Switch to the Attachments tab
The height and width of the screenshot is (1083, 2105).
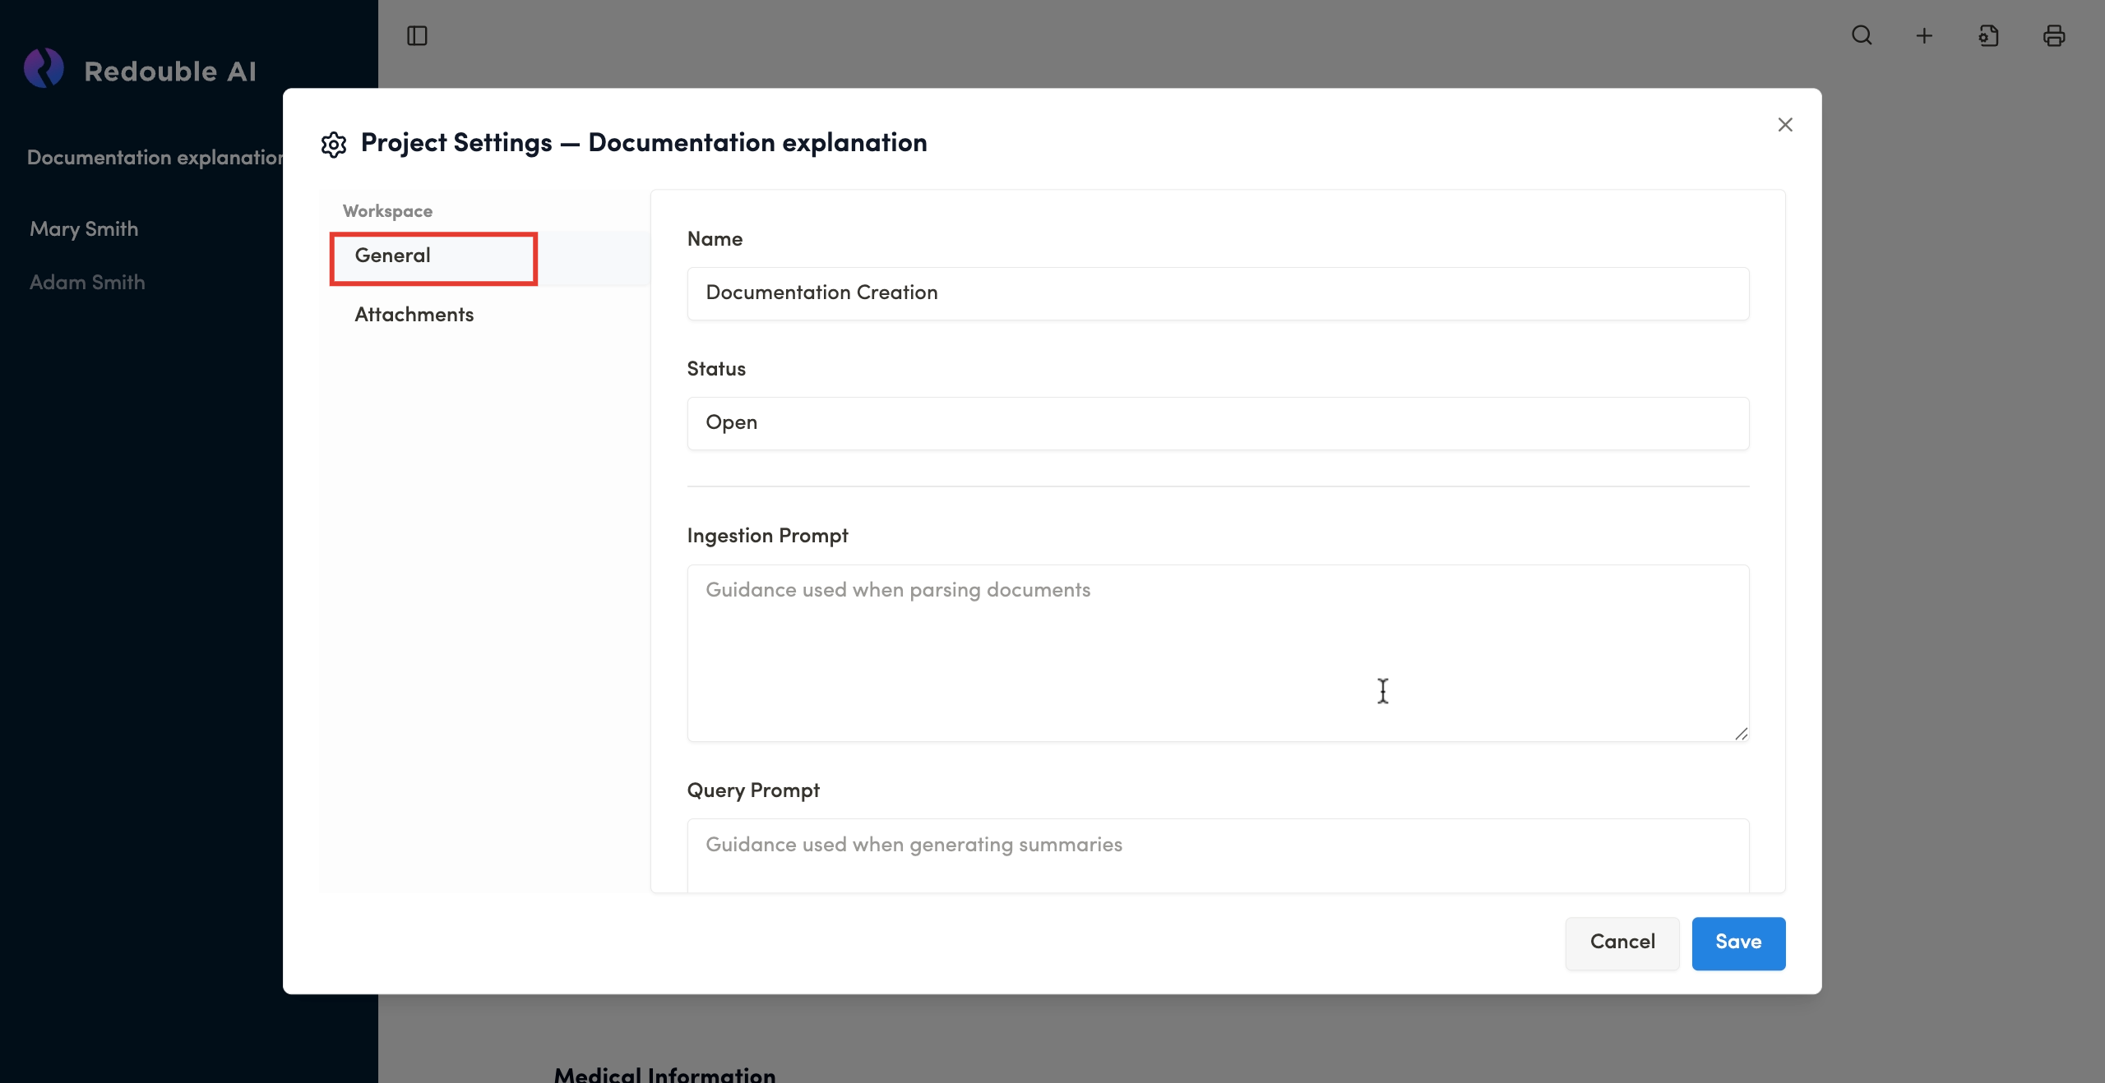pyautogui.click(x=414, y=315)
